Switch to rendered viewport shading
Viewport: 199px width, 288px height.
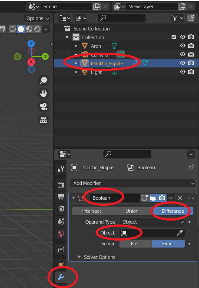point(37,29)
